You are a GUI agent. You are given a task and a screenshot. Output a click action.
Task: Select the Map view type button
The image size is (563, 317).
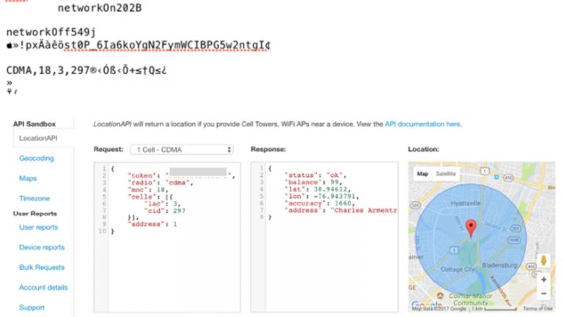pos(422,174)
